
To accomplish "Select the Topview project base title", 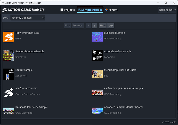I will coord(27,33).
